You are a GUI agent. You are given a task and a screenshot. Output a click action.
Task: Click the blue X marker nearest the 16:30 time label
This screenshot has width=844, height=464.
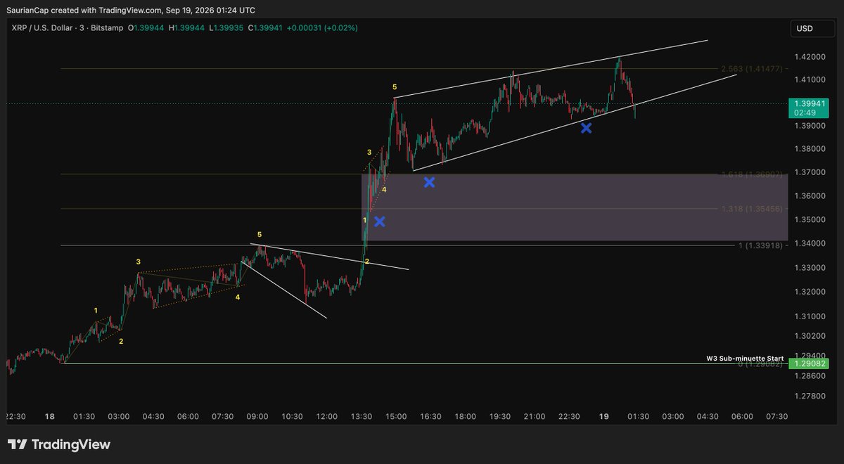[429, 182]
